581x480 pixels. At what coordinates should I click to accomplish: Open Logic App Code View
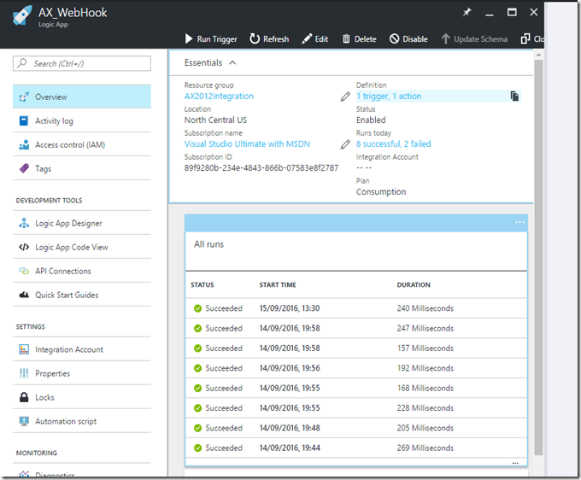(x=71, y=248)
